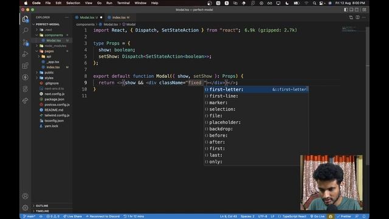The width and height of the screenshot is (389, 219).
Task: Expand the node_modules folder
Action: [55, 46]
